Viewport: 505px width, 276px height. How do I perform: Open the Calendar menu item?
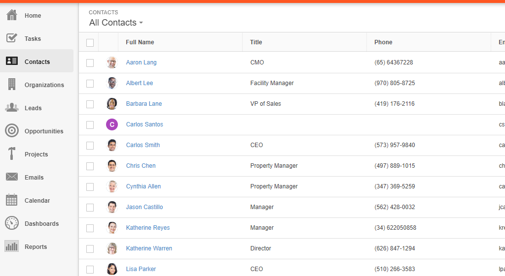point(37,201)
